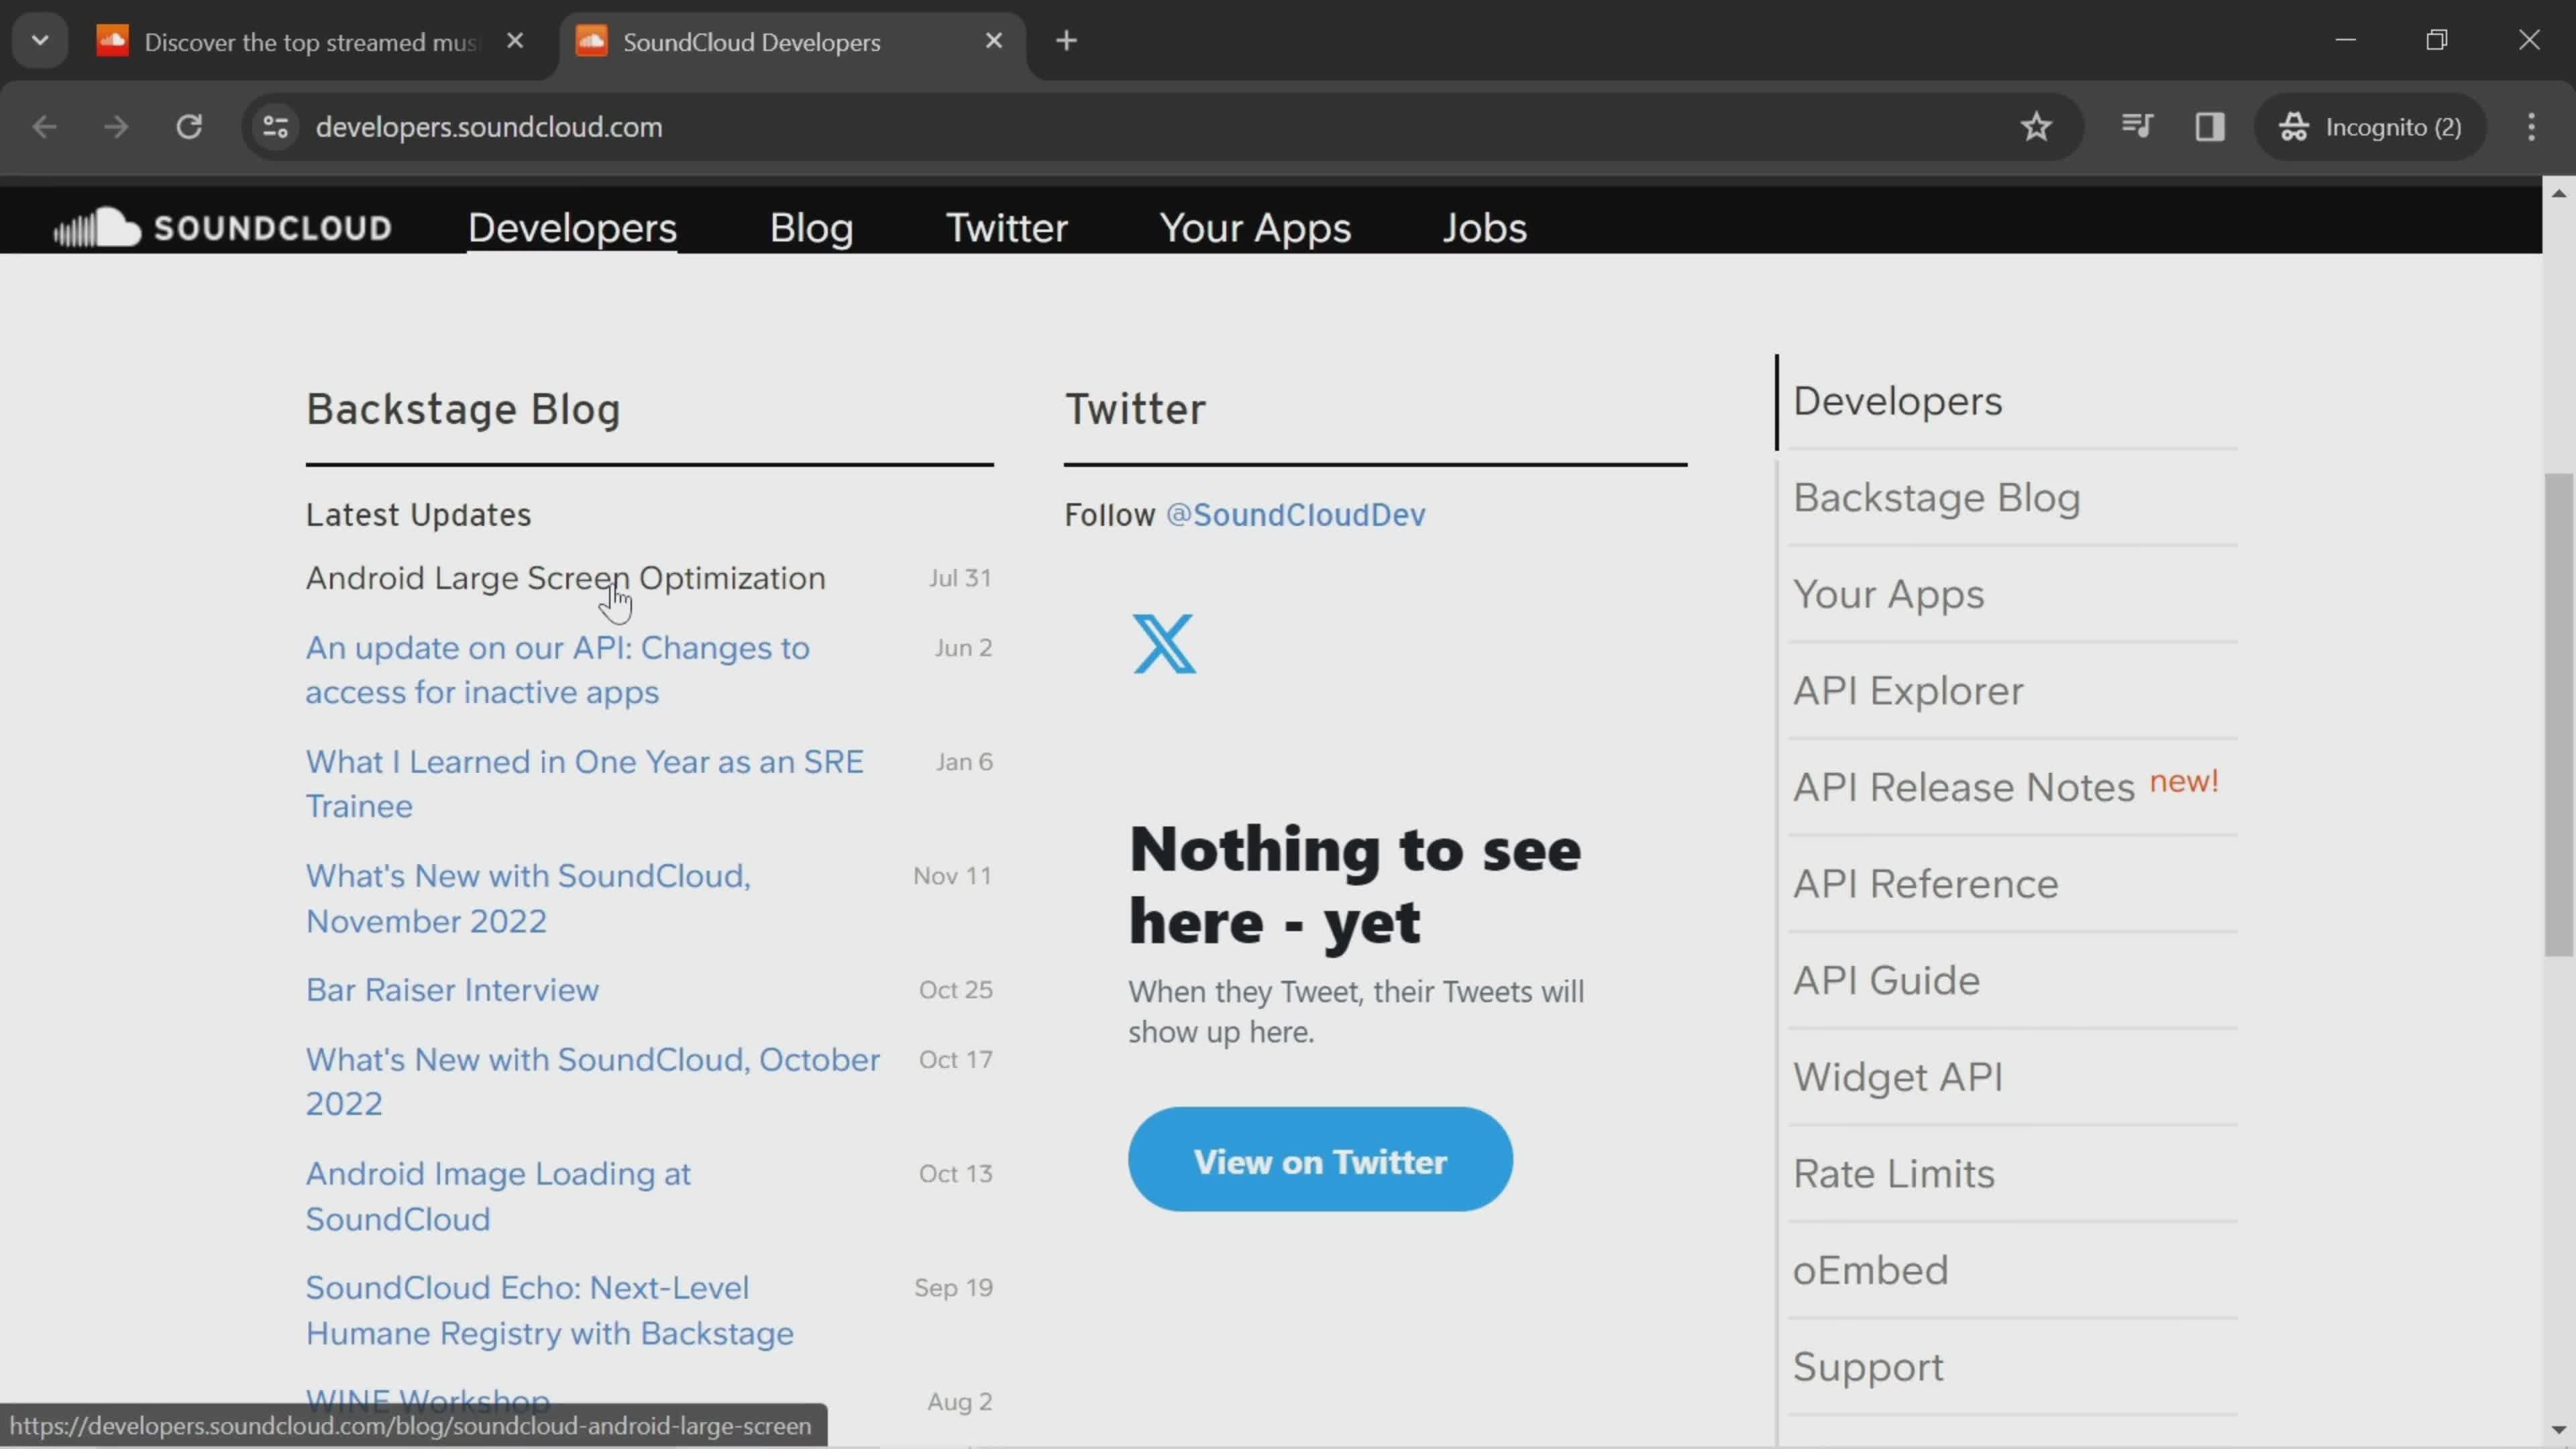Click the X (Twitter) logo icon
This screenshot has height=1449, width=2576.
point(1164,644)
